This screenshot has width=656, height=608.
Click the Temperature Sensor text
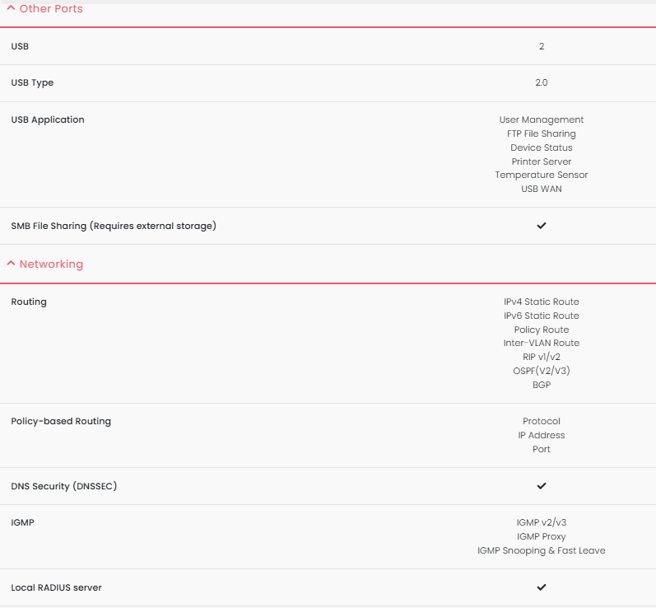[x=542, y=175]
